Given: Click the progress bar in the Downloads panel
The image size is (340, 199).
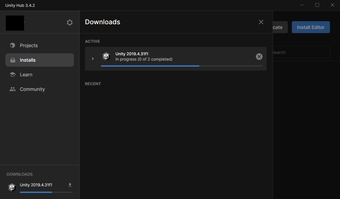Looking at the screenshot, I should click(x=181, y=66).
